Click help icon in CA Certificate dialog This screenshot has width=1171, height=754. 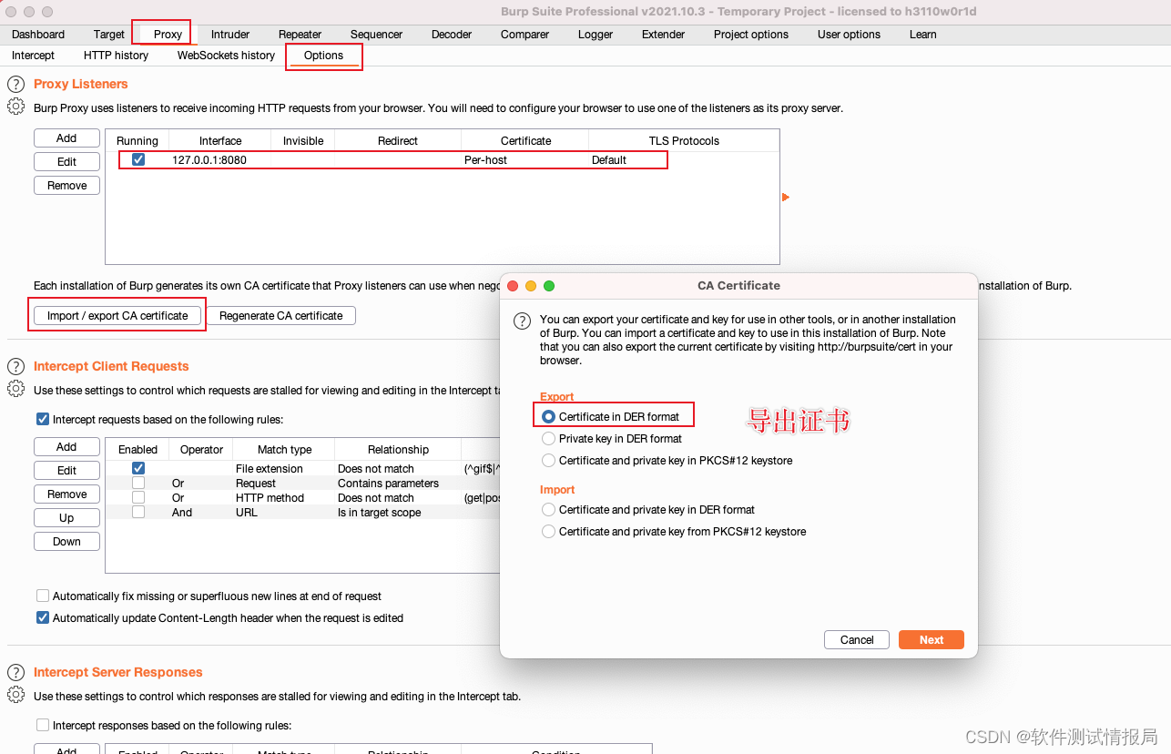coord(522,321)
